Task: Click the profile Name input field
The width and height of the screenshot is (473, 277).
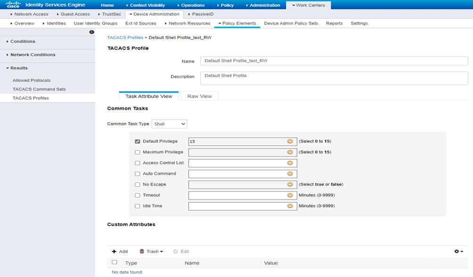Action: pos(334,61)
